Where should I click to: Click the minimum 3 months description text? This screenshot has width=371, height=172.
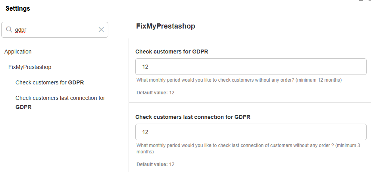(x=248, y=148)
